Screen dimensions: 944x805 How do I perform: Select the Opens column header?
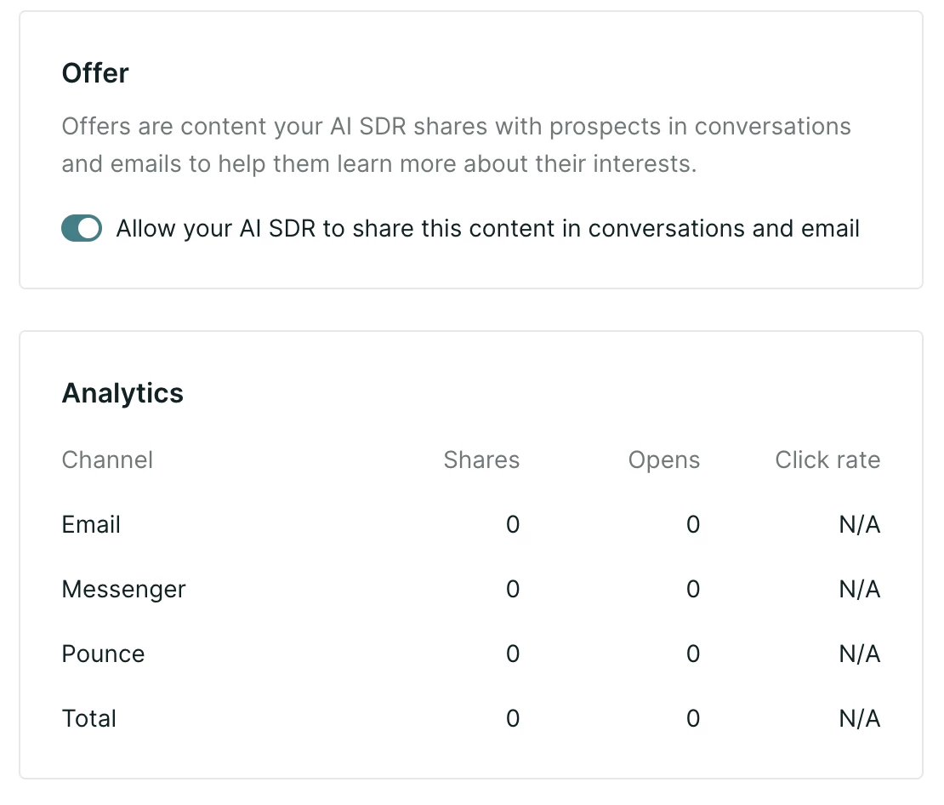click(x=664, y=460)
